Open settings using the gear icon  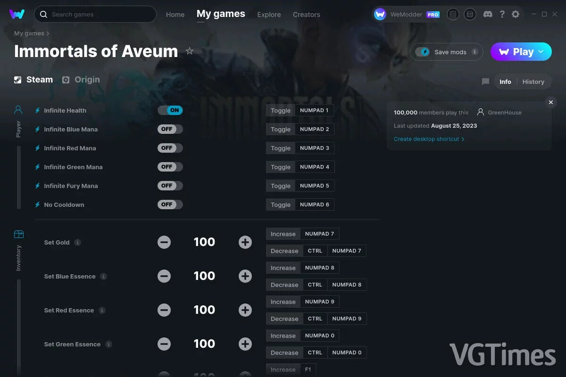516,14
